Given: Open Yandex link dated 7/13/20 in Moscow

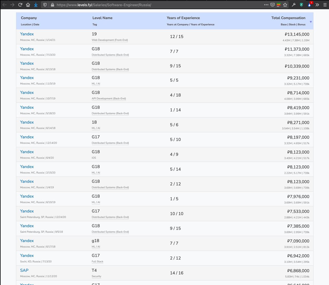Looking at the screenshot, I should point(27,49).
